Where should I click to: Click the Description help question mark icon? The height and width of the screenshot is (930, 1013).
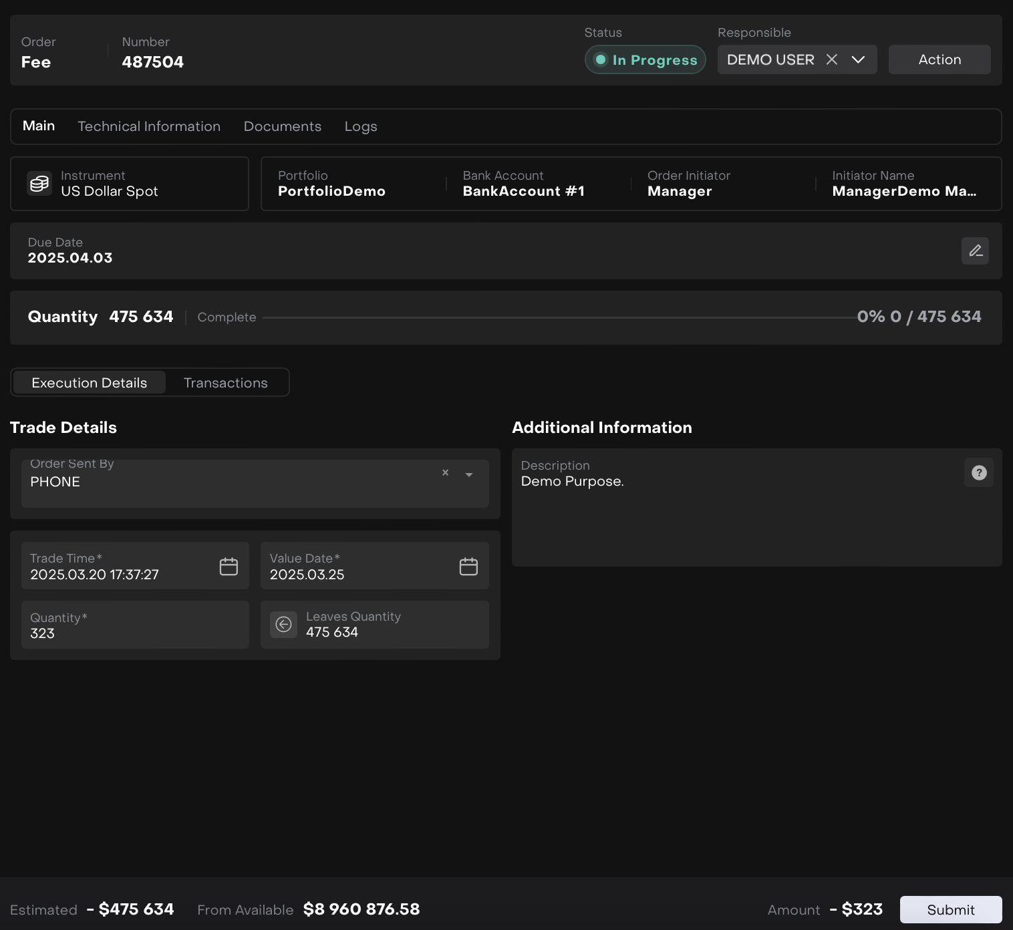coord(979,473)
